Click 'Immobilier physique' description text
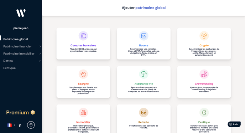Screen dimensions: 245x133 coord(83,129)
